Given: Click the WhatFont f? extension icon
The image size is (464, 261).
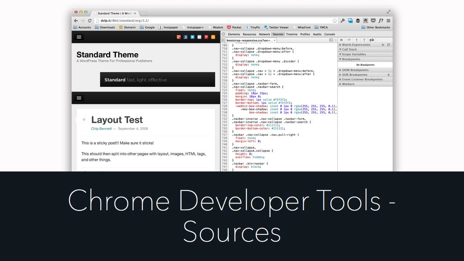Looking at the screenshot, I should [x=381, y=21].
